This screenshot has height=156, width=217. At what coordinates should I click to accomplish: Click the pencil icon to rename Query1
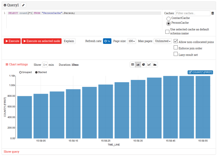(23, 5)
